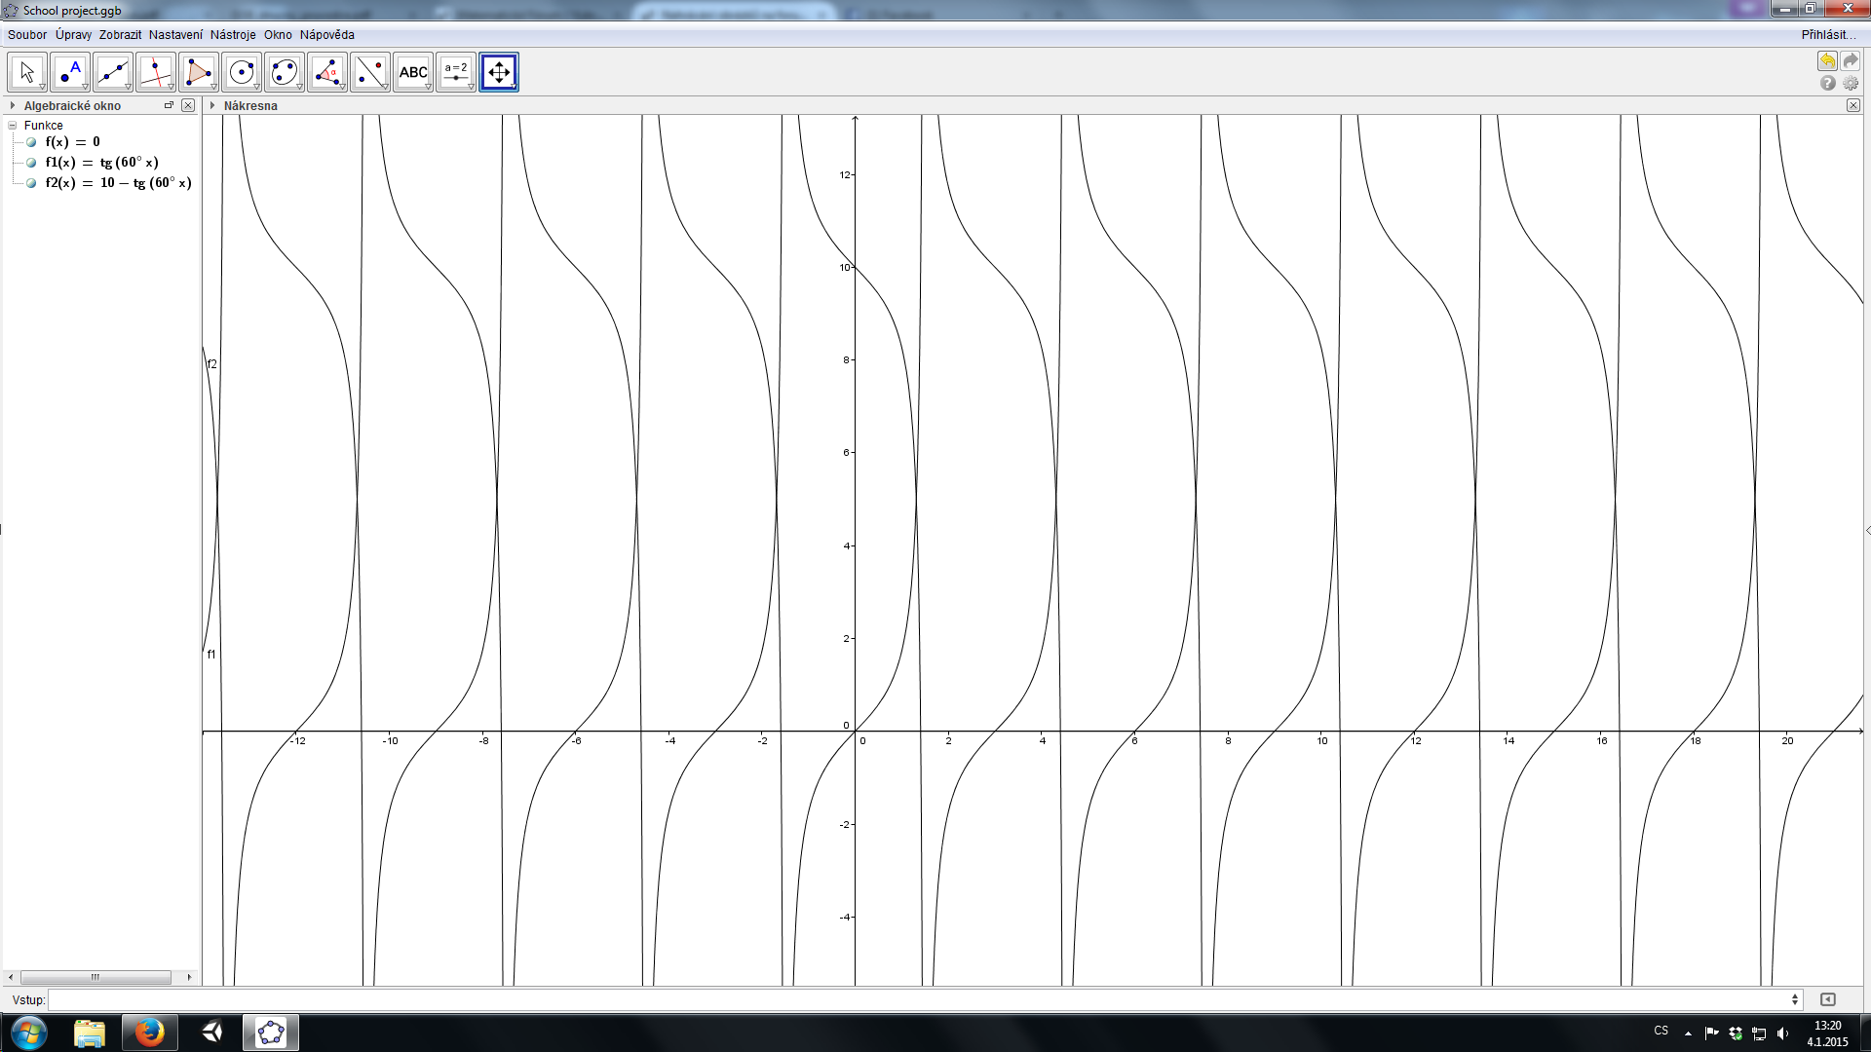Image resolution: width=1871 pixels, height=1052 pixels.
Task: Click the f2 curve label on graph
Action: coord(212,364)
